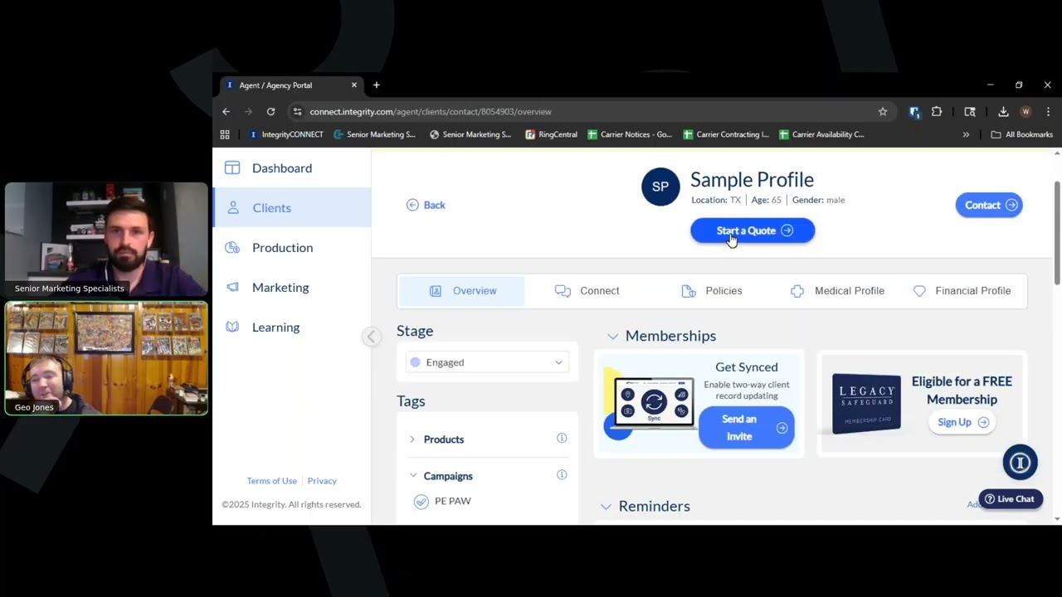Viewport: 1062px width, 597px height.
Task: Open the Carrier Notices bookmark
Action: pyautogui.click(x=629, y=134)
